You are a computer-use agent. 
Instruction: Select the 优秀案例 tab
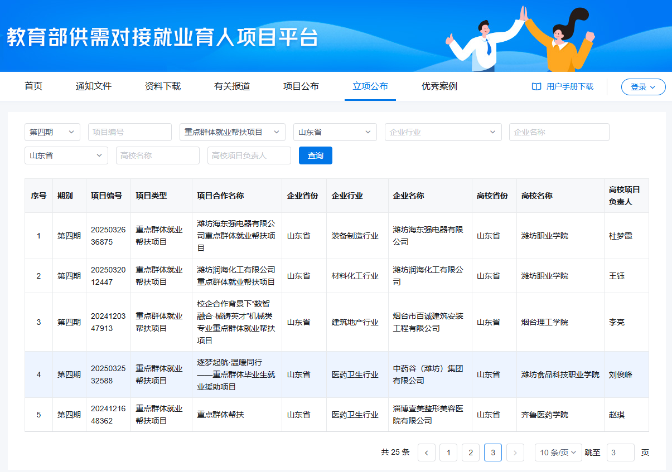coord(439,86)
